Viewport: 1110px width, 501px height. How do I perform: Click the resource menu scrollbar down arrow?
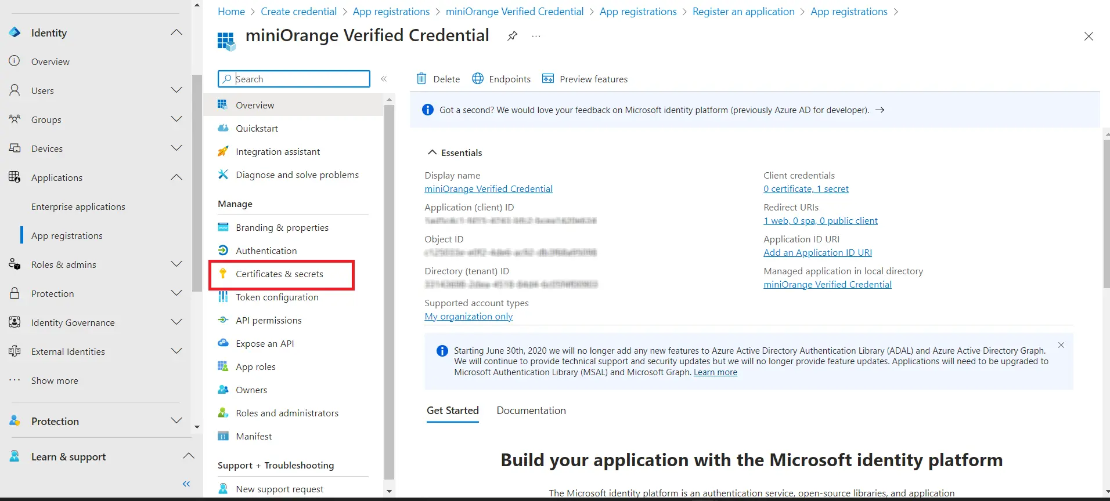(x=389, y=491)
